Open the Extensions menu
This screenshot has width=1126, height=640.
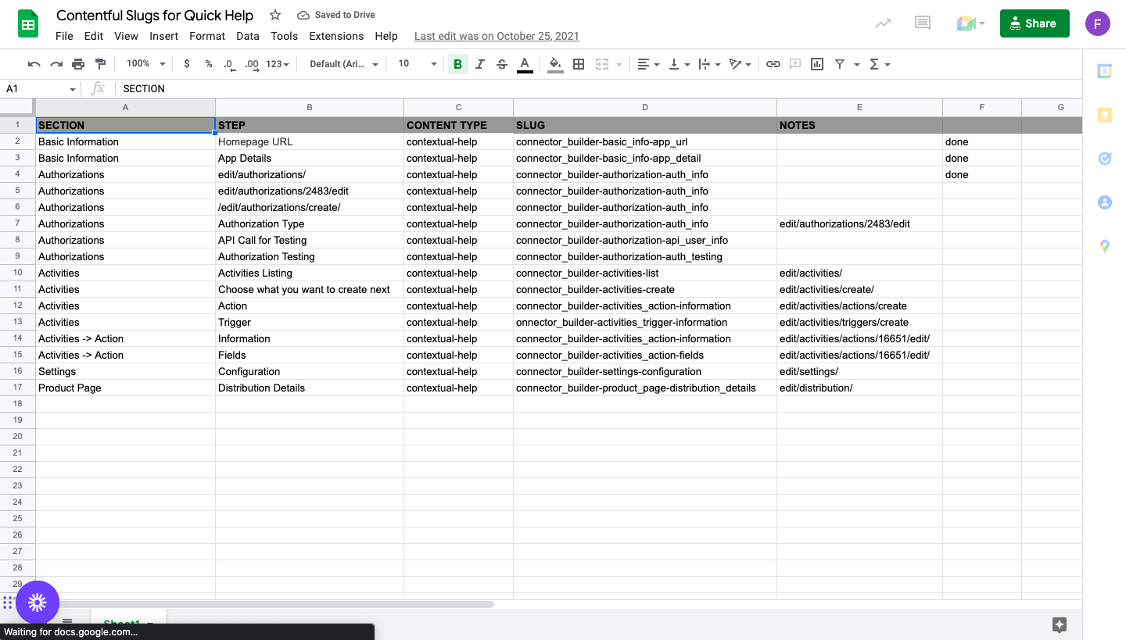click(x=336, y=36)
